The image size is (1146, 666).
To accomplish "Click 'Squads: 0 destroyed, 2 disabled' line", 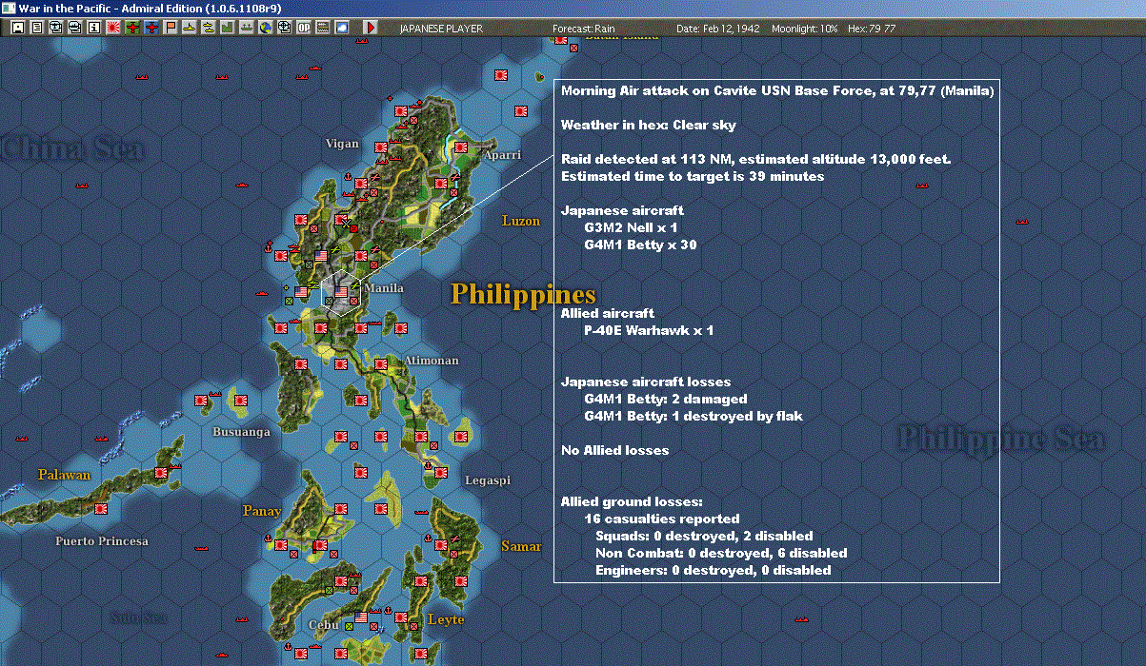I will click(x=704, y=536).
